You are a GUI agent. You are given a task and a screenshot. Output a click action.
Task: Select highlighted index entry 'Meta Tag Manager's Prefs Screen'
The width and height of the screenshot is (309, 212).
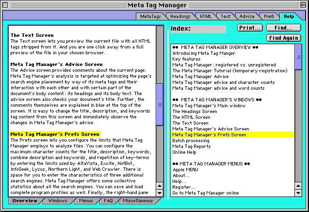[x=232, y=135]
